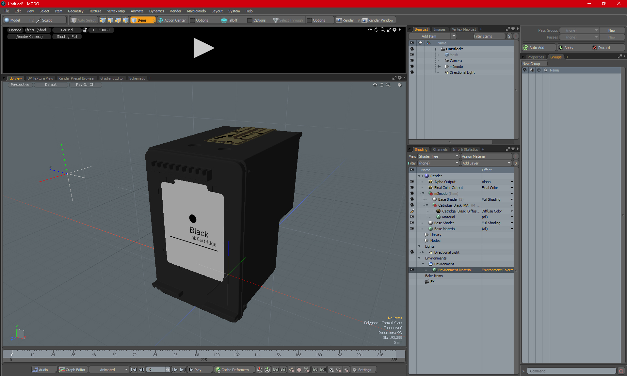The width and height of the screenshot is (627, 376).
Task: Switch to the Channels tab
Action: 440,149
